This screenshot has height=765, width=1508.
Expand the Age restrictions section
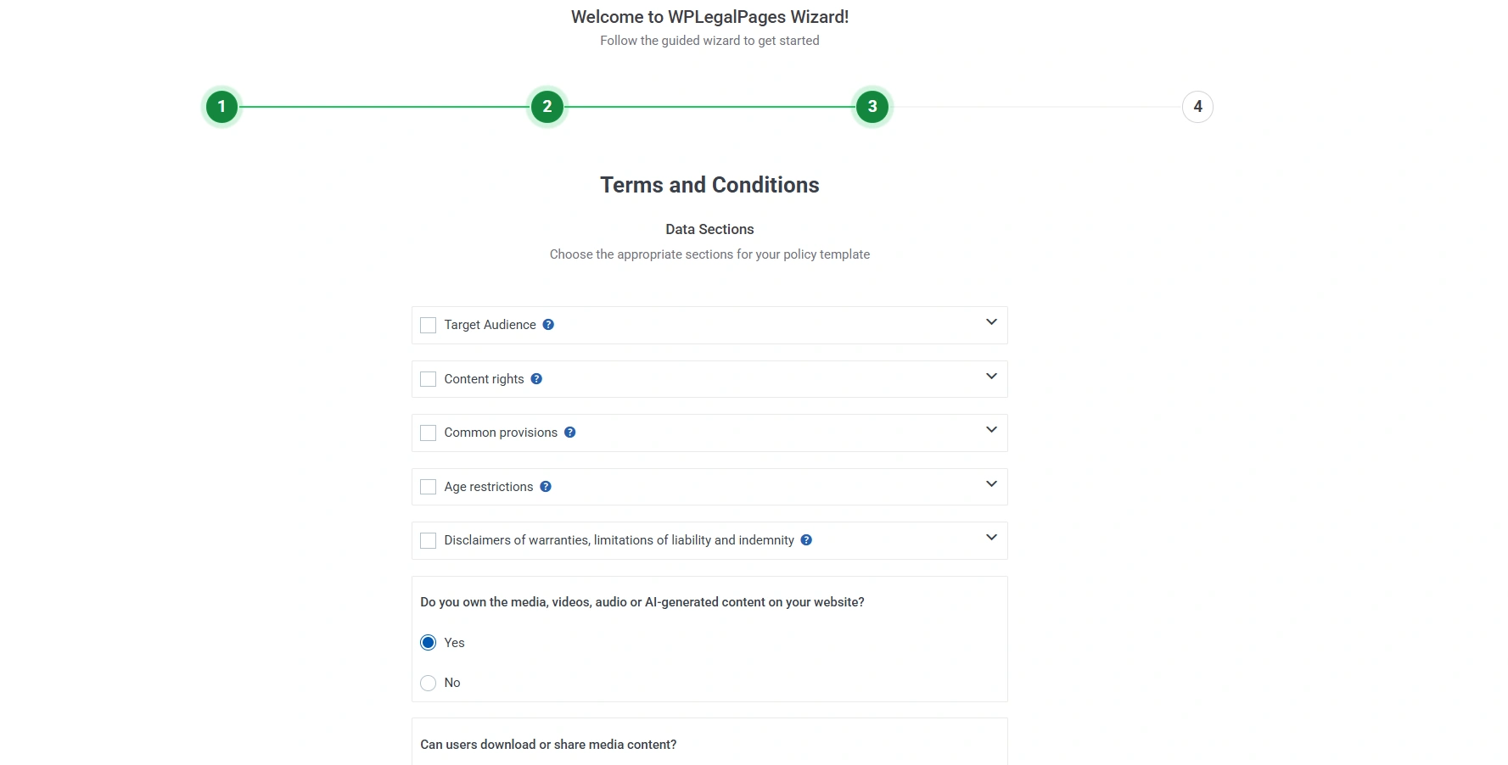click(x=990, y=483)
